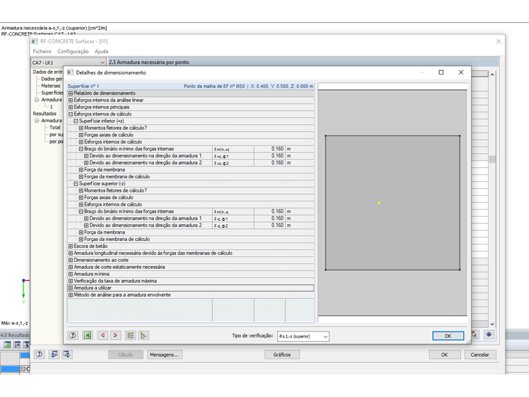Screen dimensions: 529x397
Task: Select 'Superfície nº 1' header text
Action: click(84, 86)
